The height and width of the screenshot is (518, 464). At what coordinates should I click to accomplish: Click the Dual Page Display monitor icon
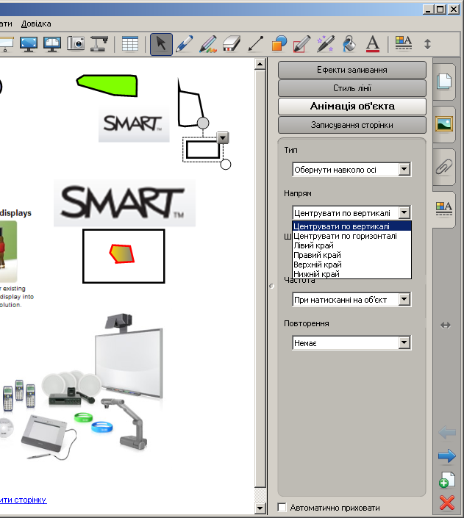[52, 44]
